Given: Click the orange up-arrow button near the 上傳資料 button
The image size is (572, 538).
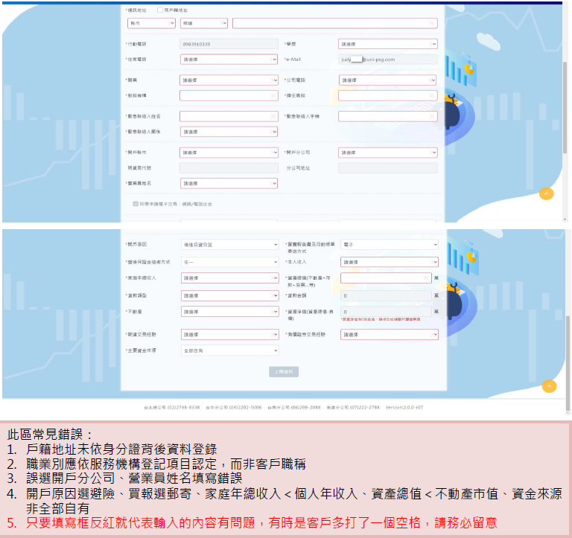Looking at the screenshot, I should coord(549,385).
